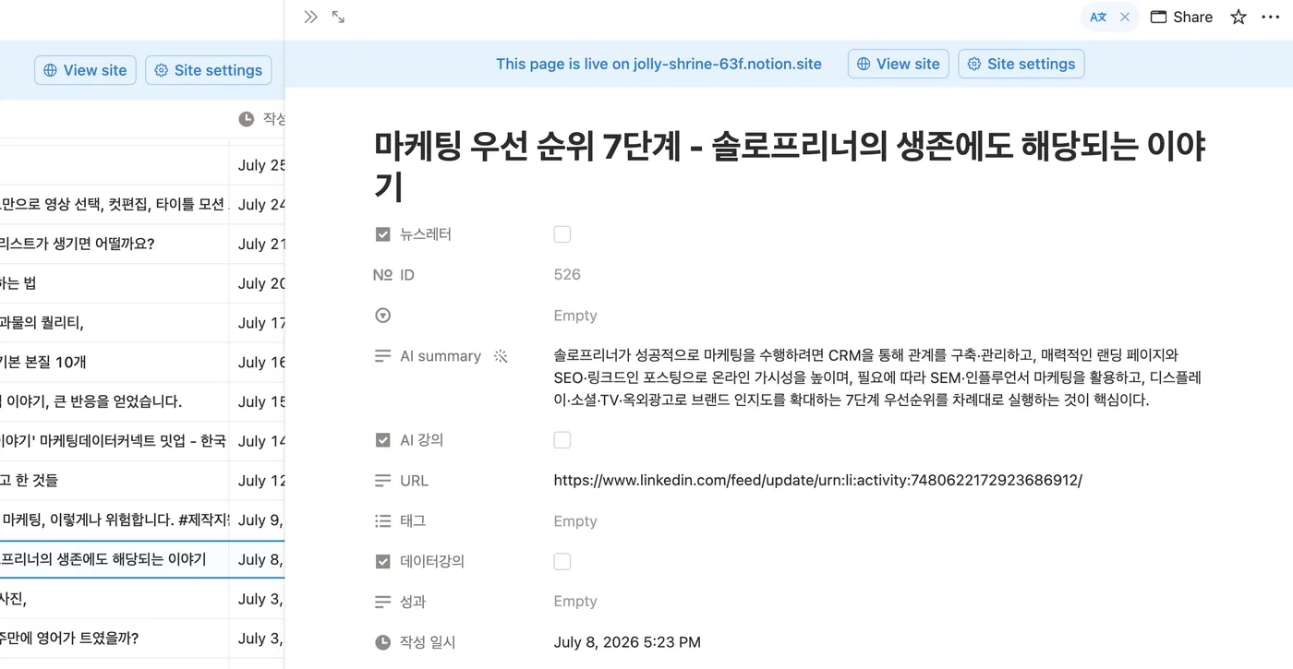This screenshot has width=1293, height=669.
Task: Click the clock icon in the 작성 column header
Action: tap(246, 119)
